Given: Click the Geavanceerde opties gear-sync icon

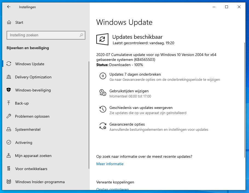Looking at the screenshot, I should coord(103,126).
